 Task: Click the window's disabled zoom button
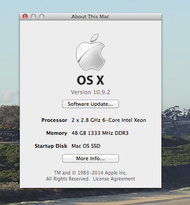coord(42,16)
